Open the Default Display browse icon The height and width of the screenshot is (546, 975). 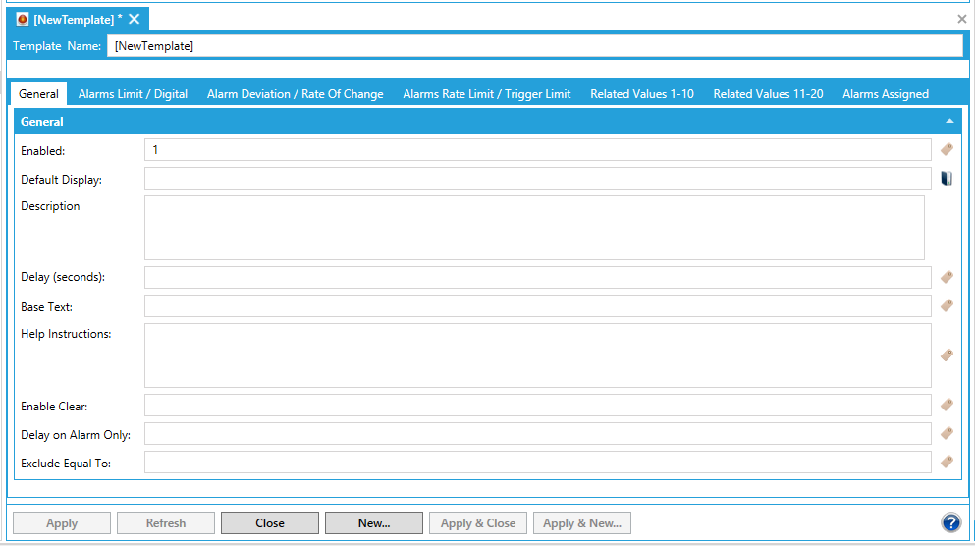tap(947, 179)
